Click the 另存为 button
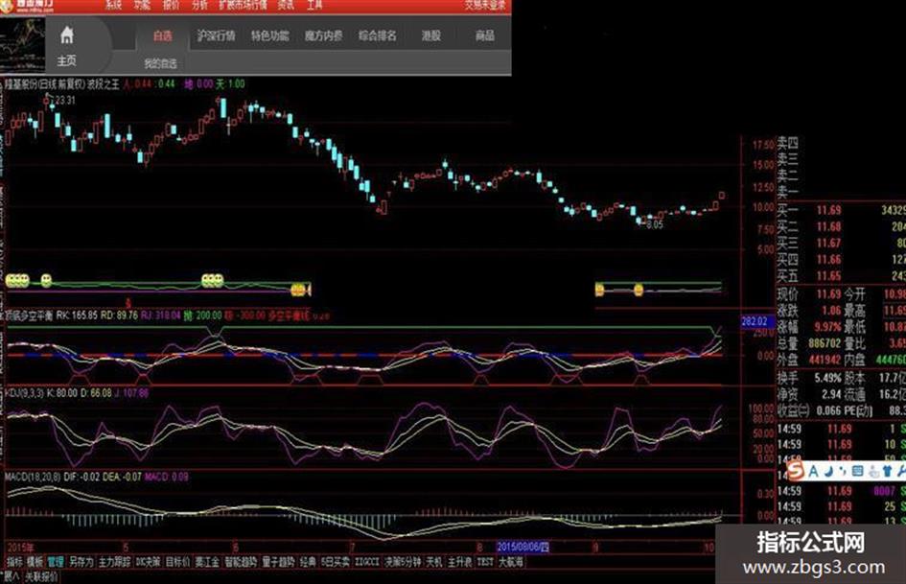This screenshot has width=906, height=584. [81, 561]
